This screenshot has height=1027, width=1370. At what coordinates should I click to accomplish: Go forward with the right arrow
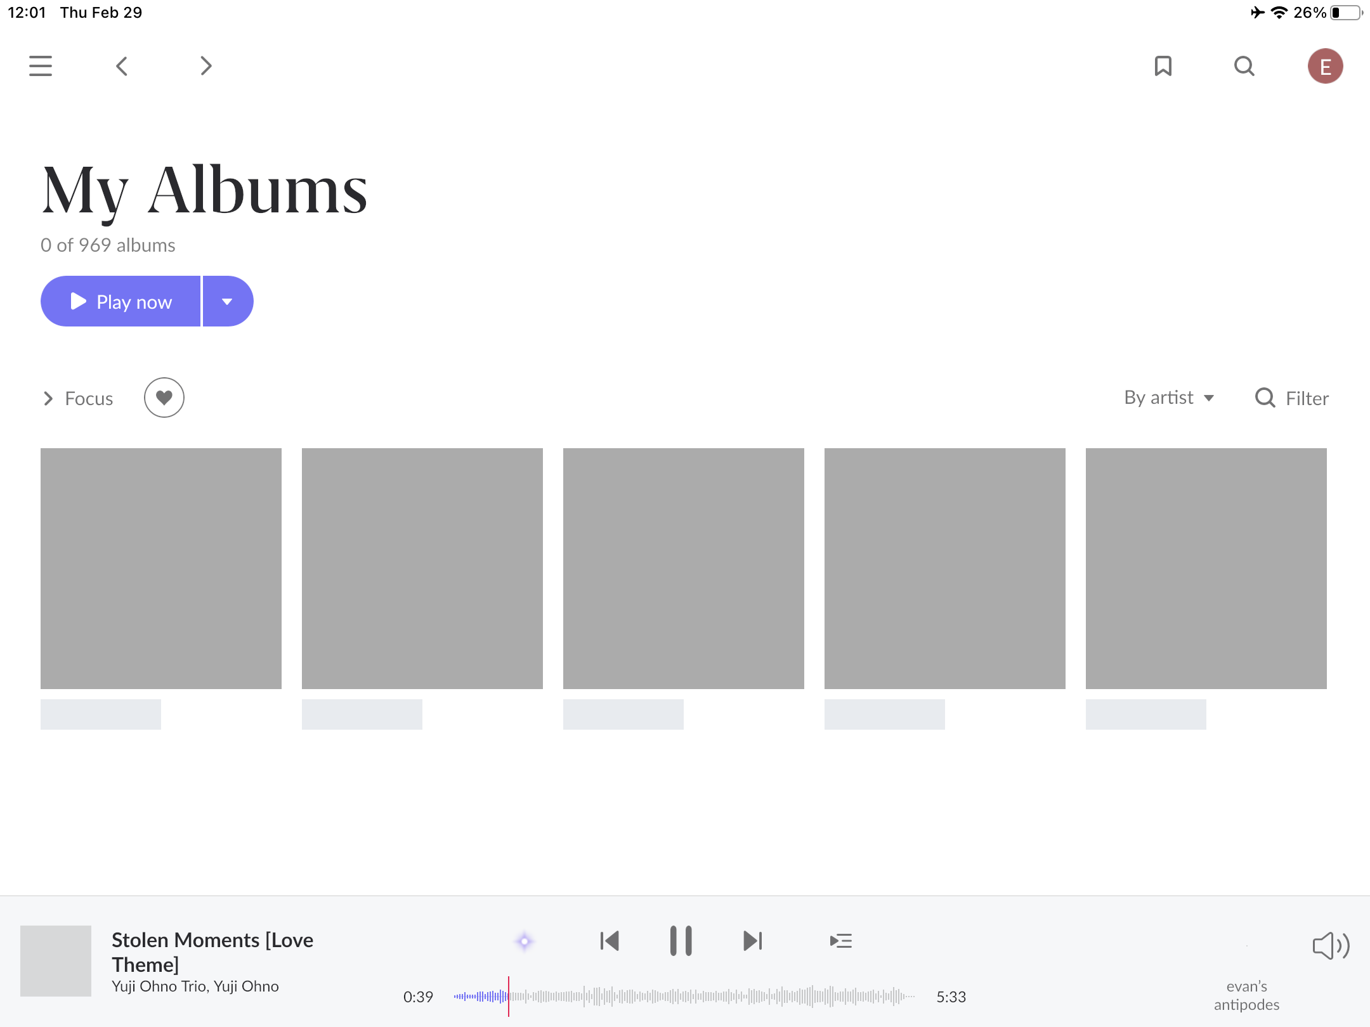[205, 66]
